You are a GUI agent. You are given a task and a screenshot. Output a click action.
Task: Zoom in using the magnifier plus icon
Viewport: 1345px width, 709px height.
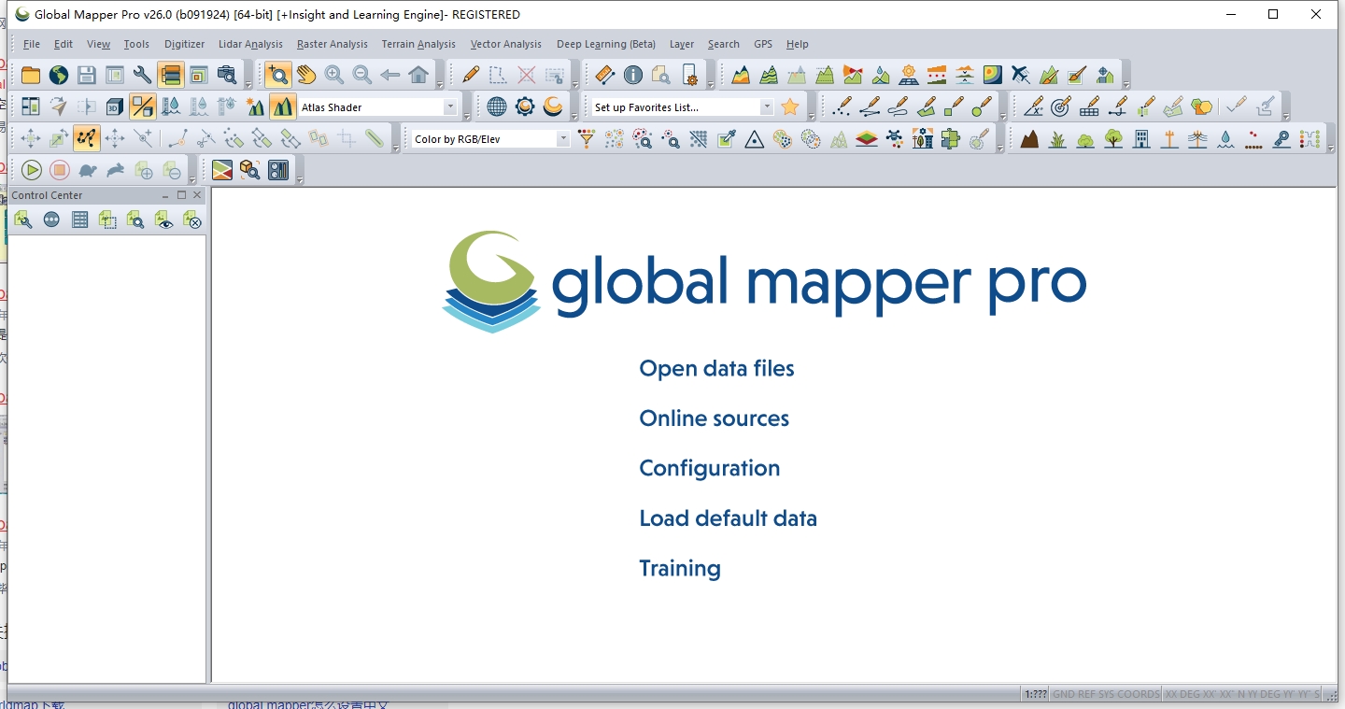333,74
